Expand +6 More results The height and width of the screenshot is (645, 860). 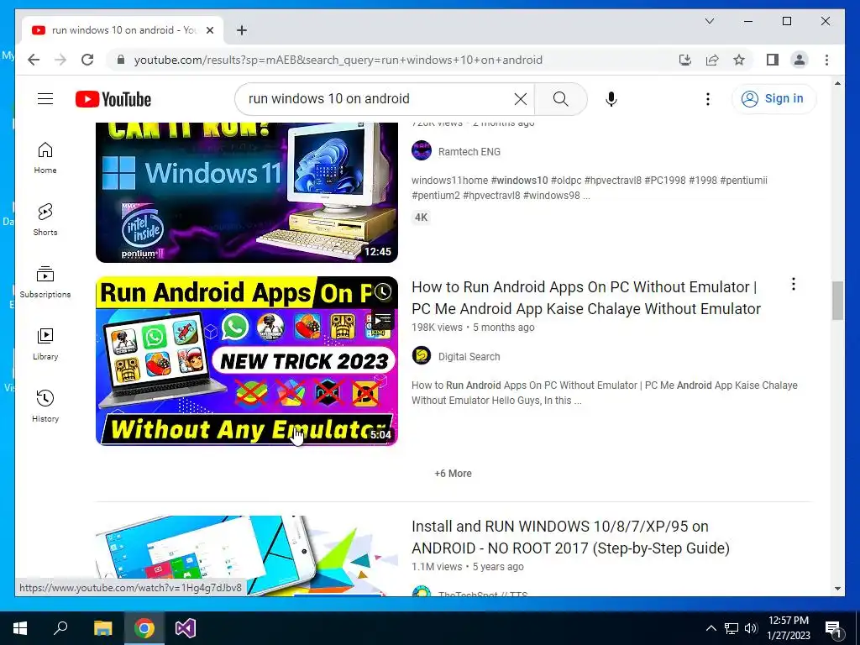tap(453, 474)
